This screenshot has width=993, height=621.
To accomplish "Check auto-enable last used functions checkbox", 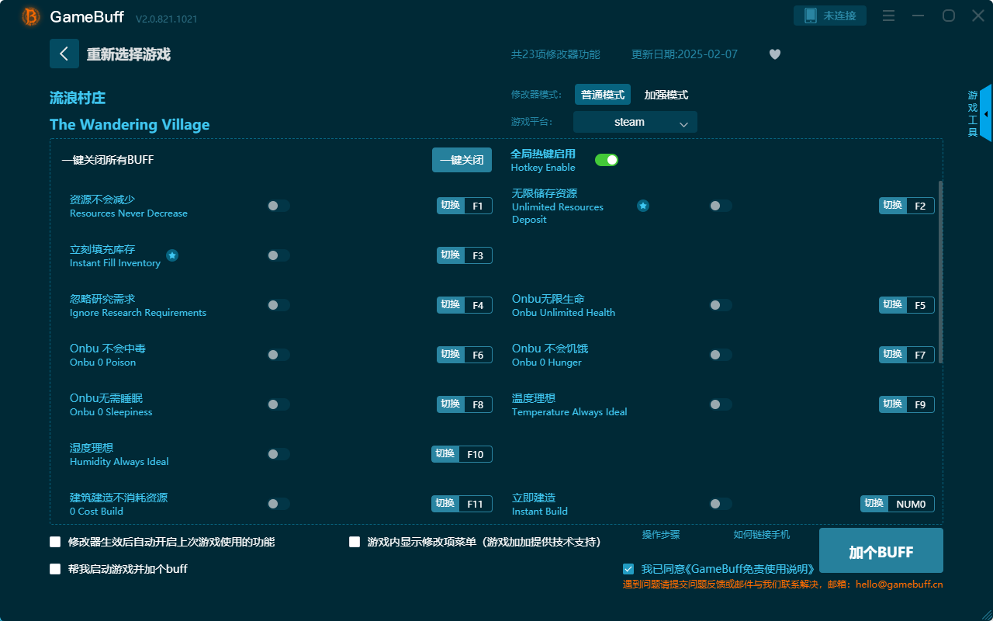I will click(55, 542).
